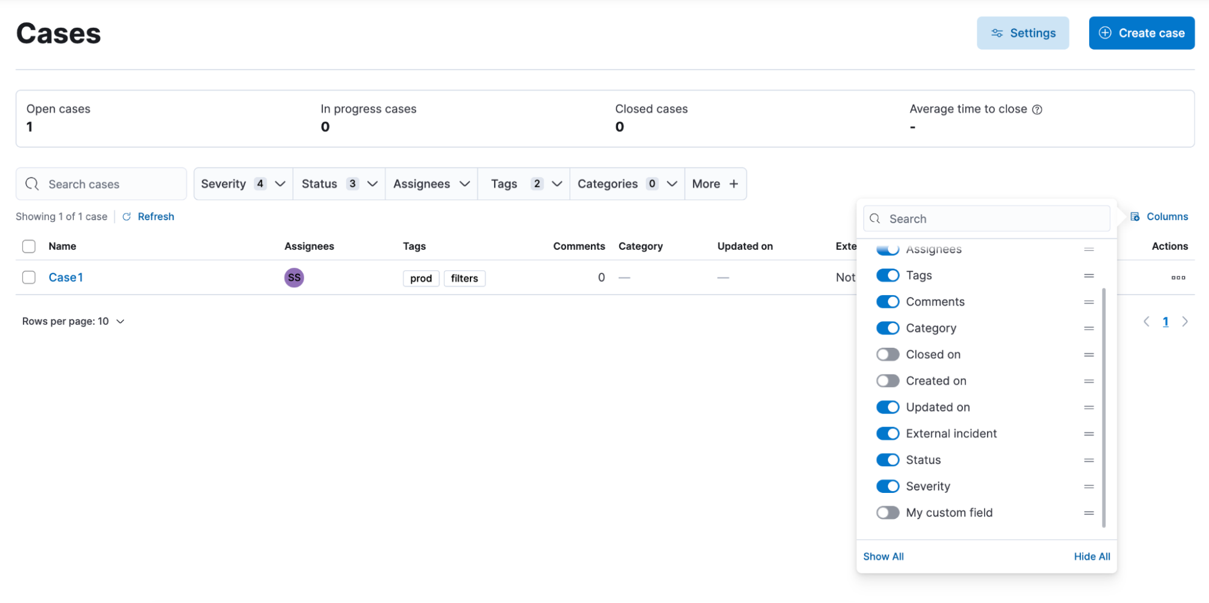Select the Case1 row checkbox
1209x603 pixels.
[29, 278]
